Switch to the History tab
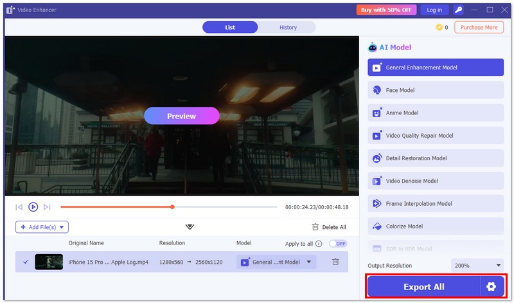 [x=288, y=27]
